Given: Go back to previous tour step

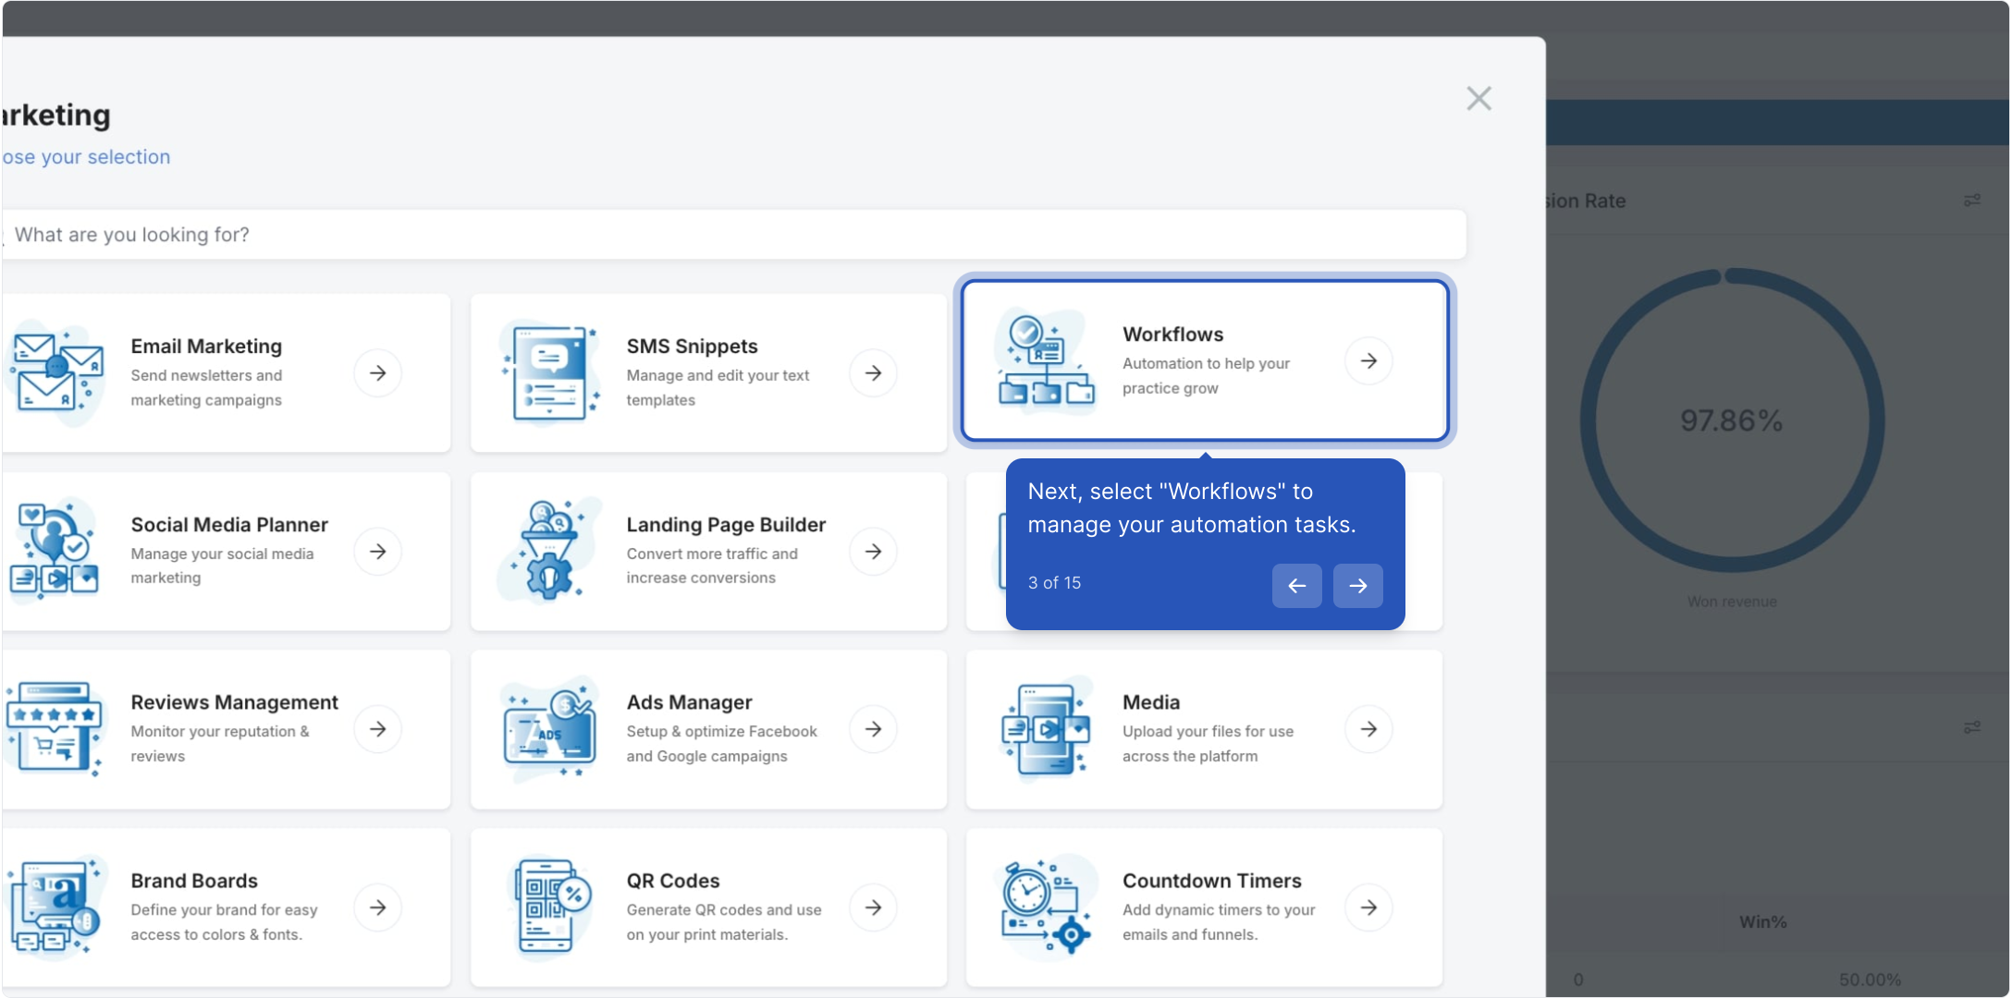Looking at the screenshot, I should (x=1296, y=586).
